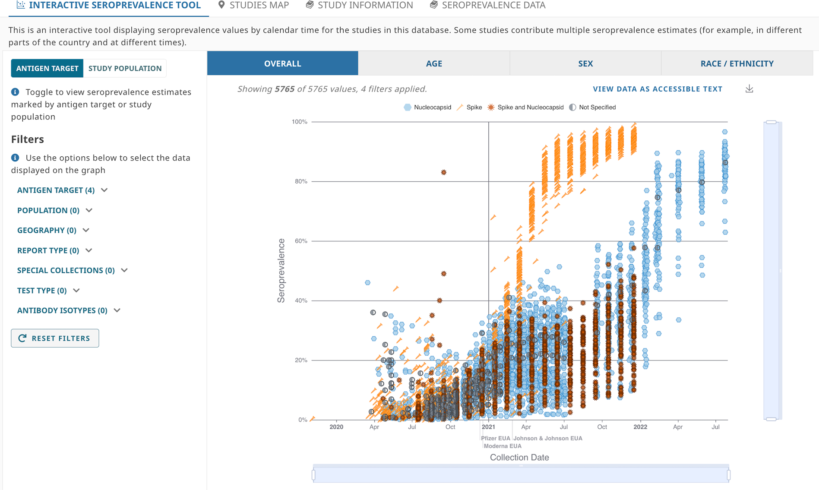Click the Seroprevalence Data book icon
Viewport: 819px width, 490px height.
434,5
